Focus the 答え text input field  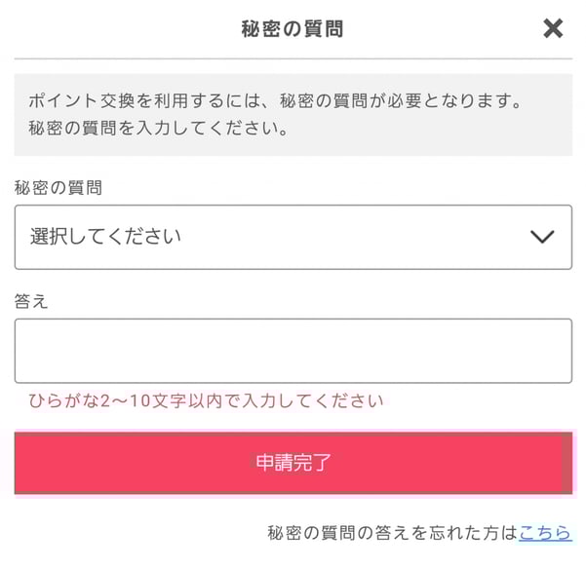click(293, 351)
